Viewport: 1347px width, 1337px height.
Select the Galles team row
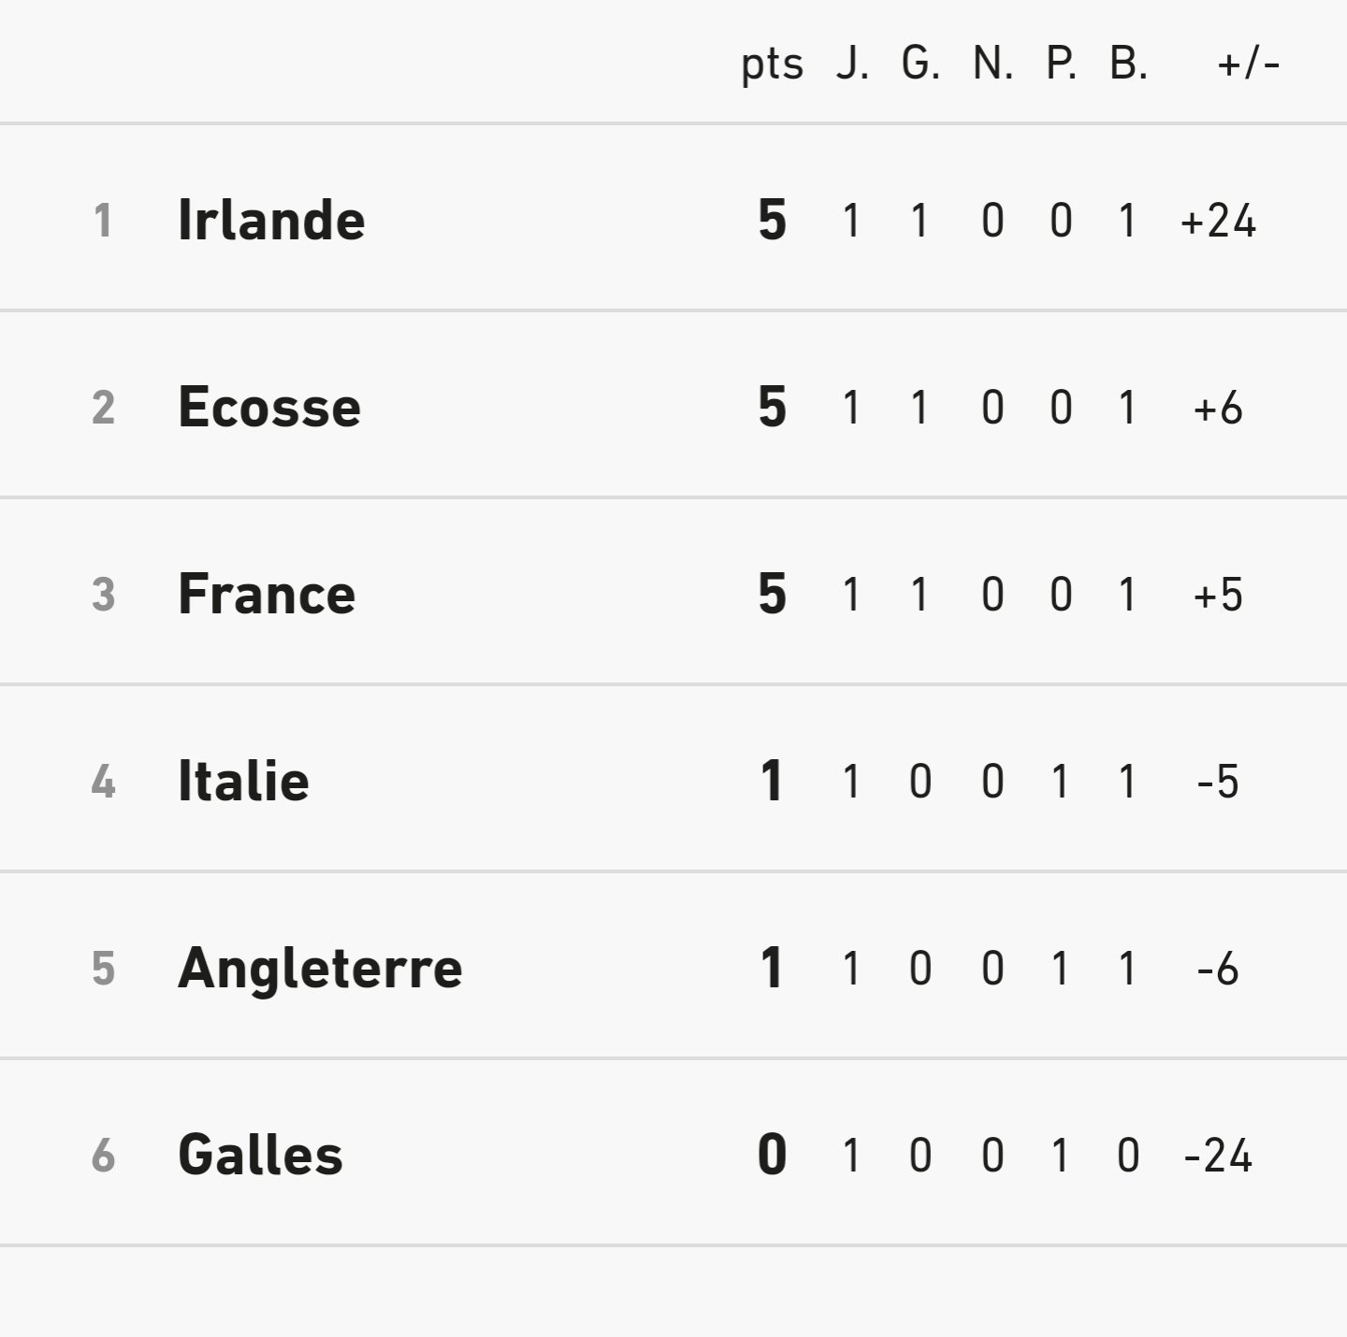point(673,1153)
